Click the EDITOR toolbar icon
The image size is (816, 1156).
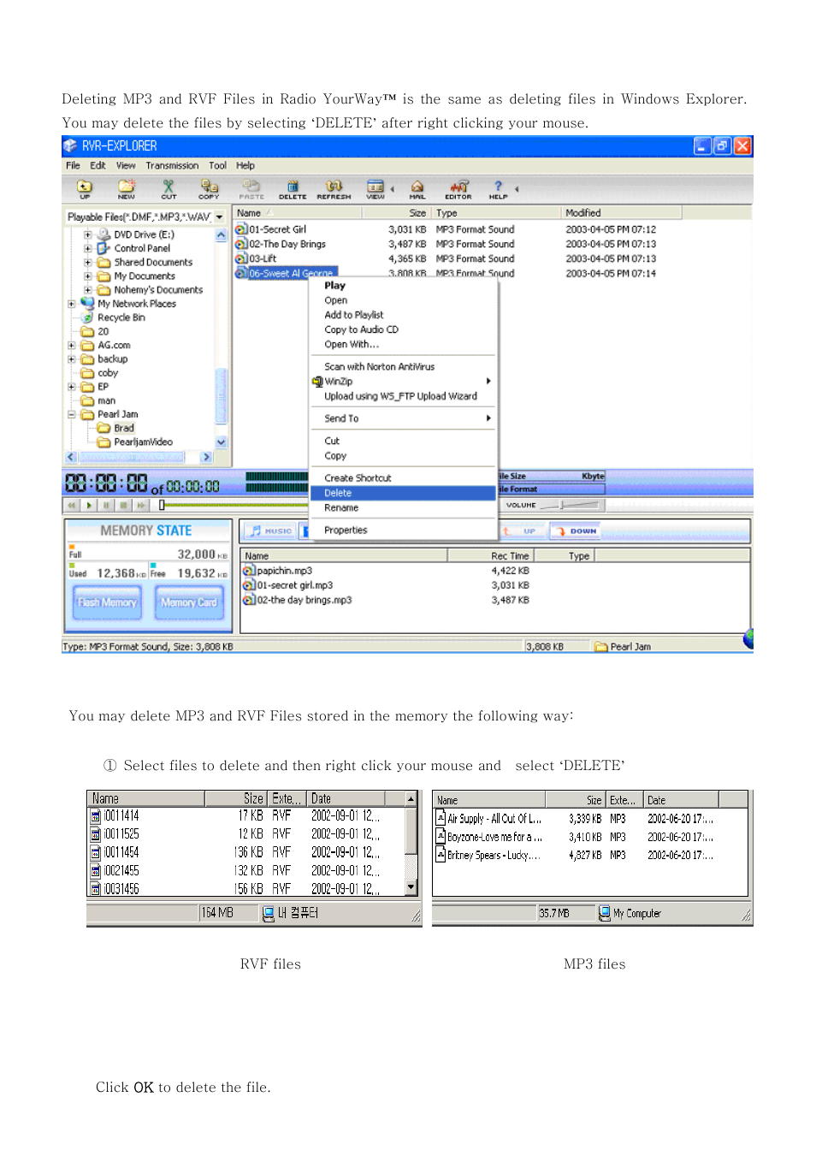coord(458,188)
